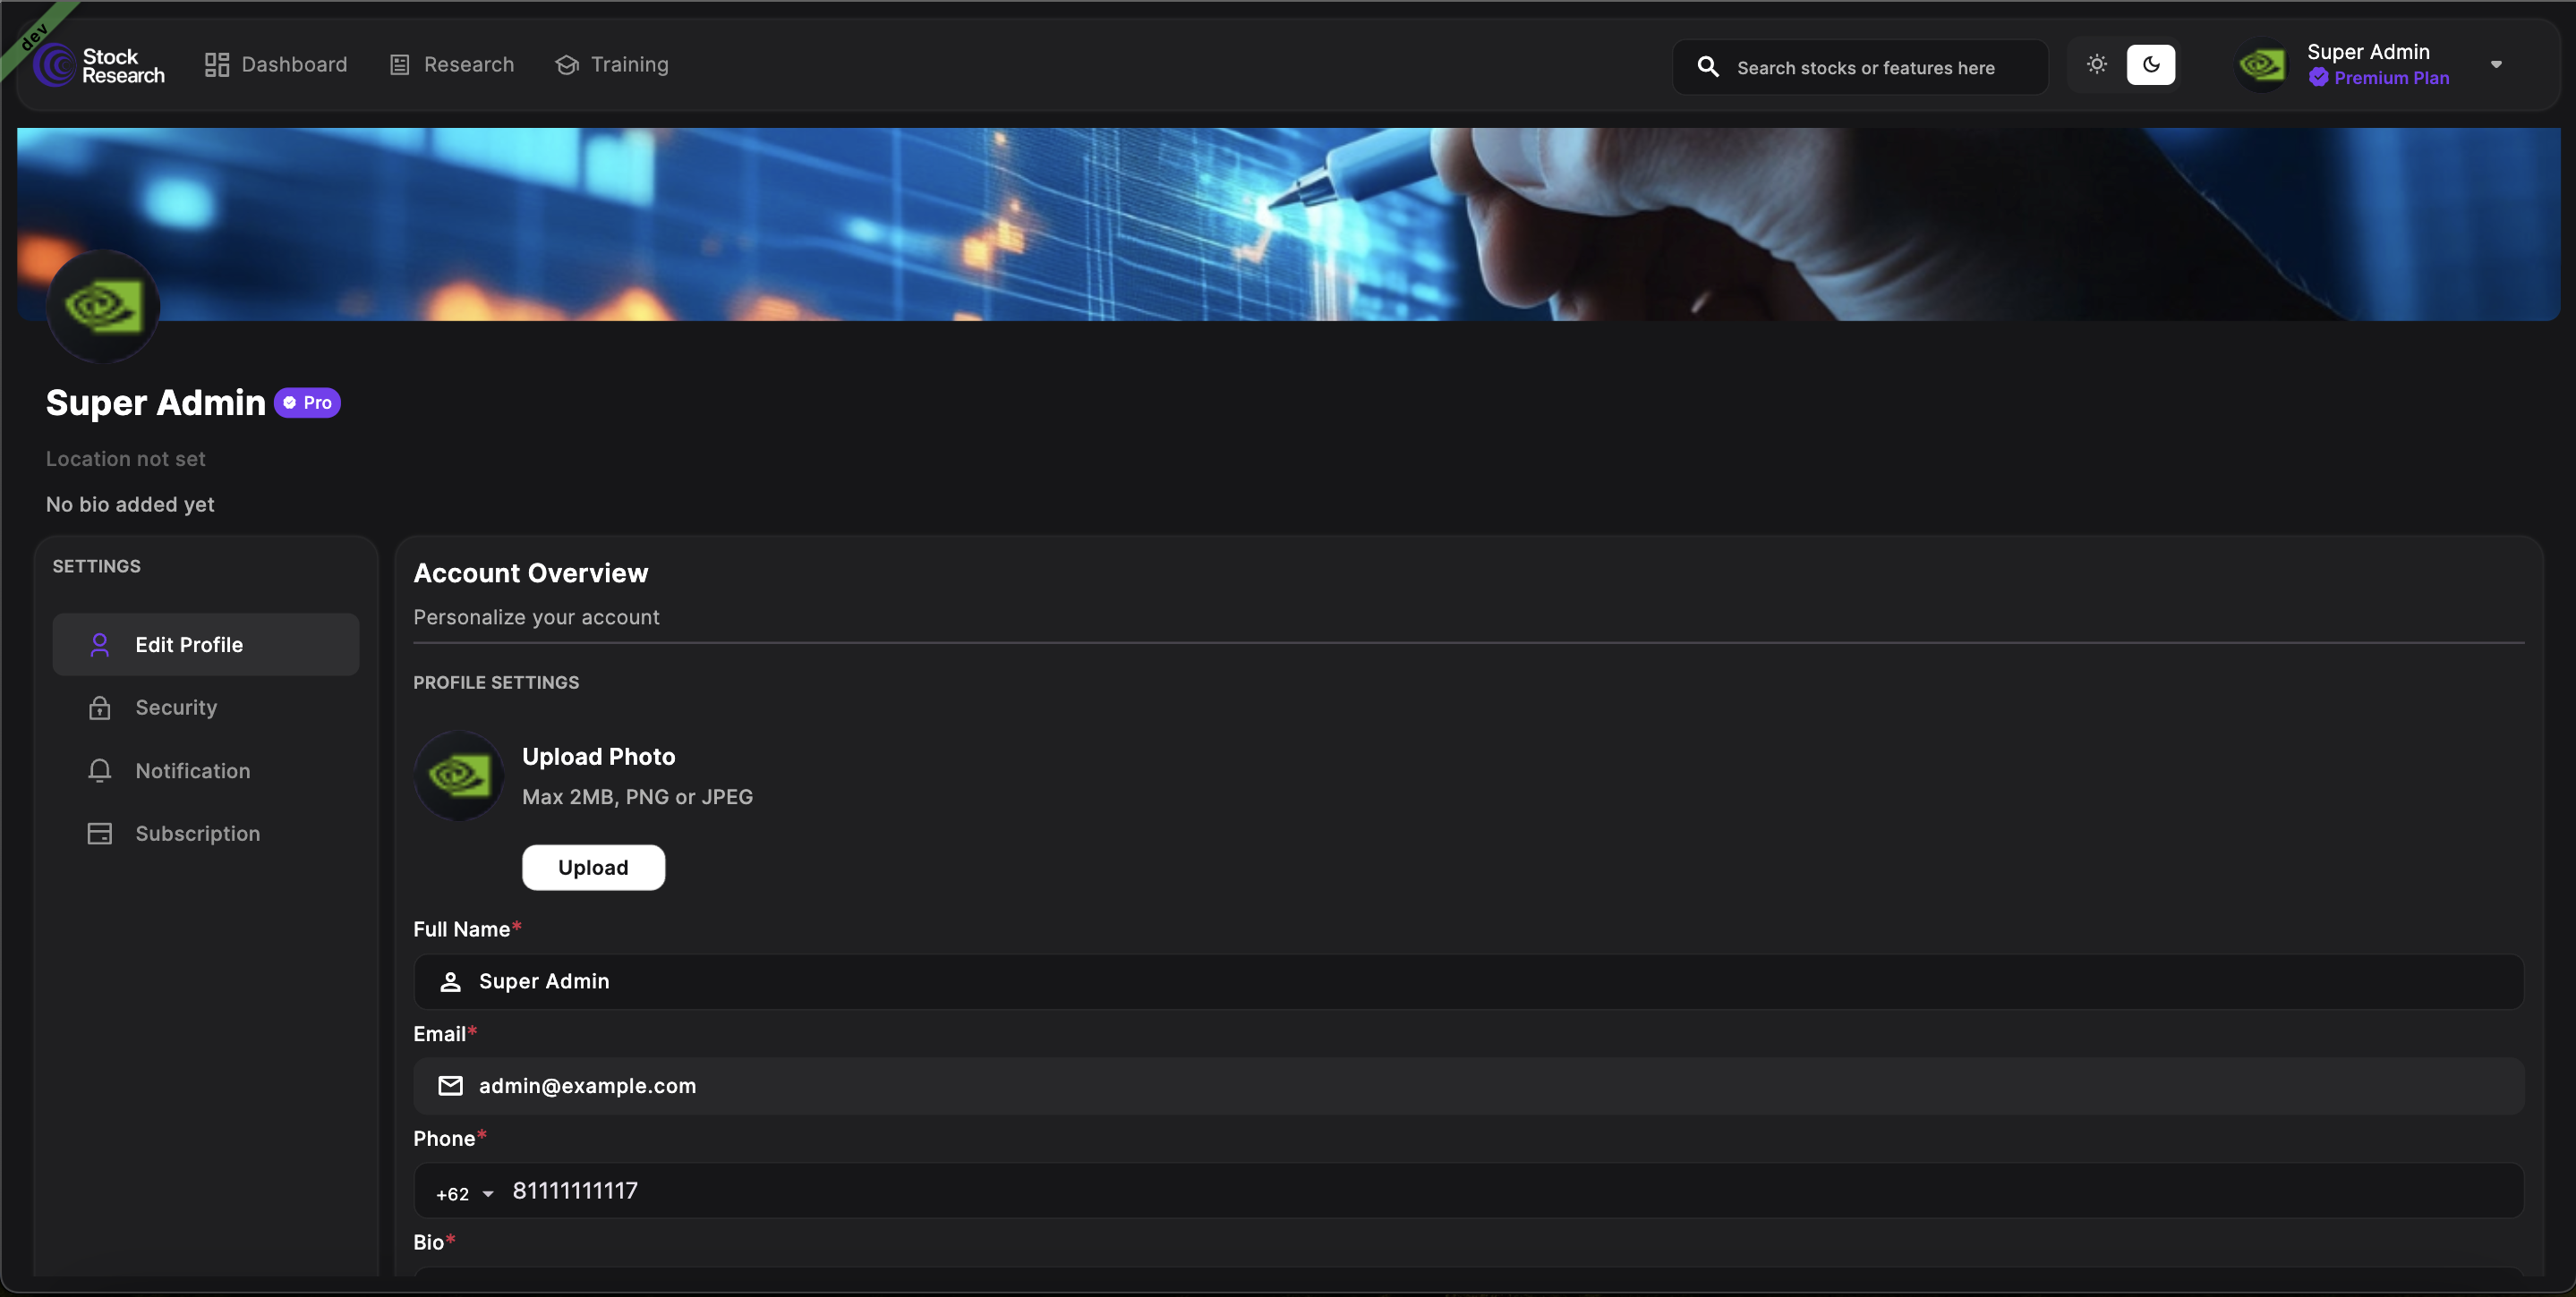Click the Premium Plan verified badge icon

click(2318, 78)
